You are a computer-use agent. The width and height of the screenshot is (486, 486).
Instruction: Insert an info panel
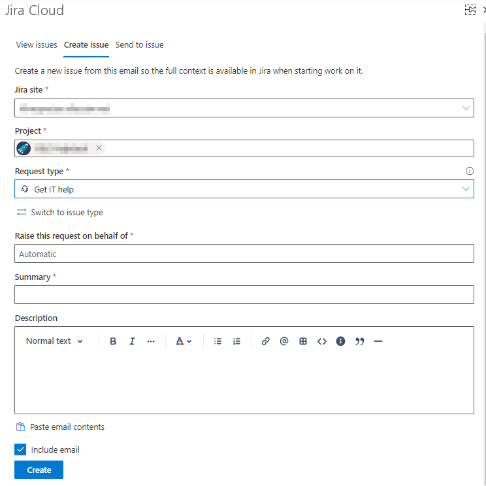(x=340, y=341)
